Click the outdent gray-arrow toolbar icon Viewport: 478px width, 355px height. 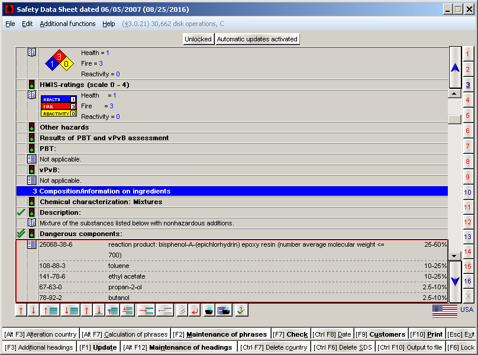(x=165, y=310)
